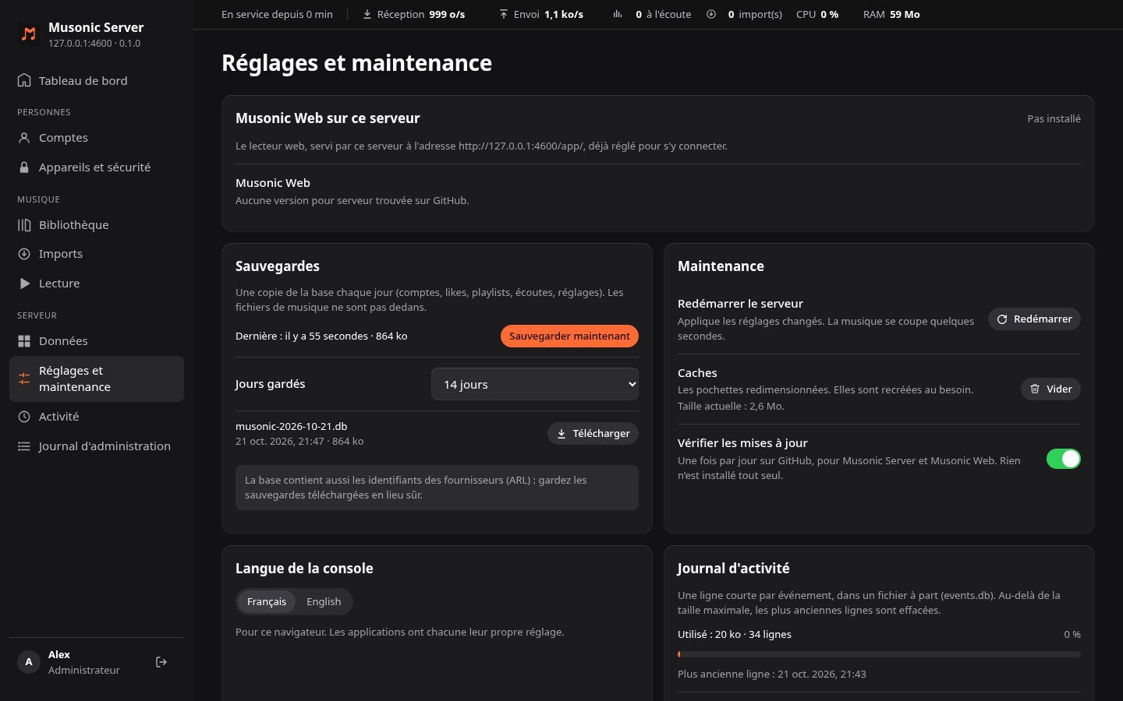Screen dimensions: 1123x701
Task: Click the Pas installé status label
Action: [x=1054, y=118]
